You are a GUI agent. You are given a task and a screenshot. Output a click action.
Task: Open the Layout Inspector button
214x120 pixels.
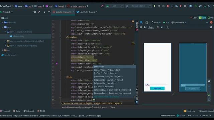click(x=206, y=111)
